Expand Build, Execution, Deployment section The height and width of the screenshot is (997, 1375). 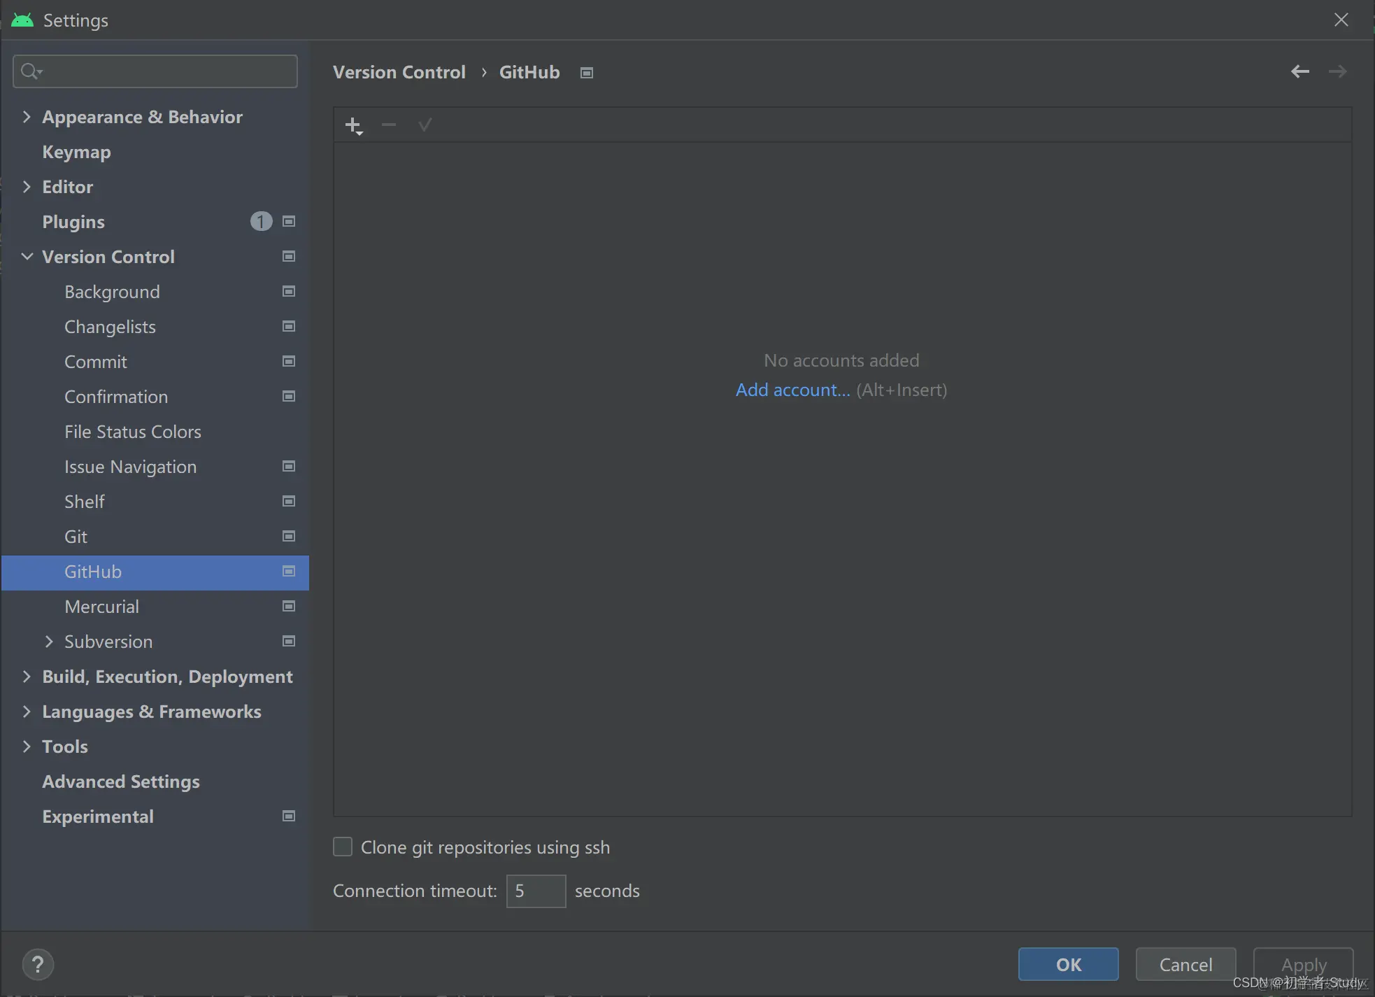click(27, 677)
